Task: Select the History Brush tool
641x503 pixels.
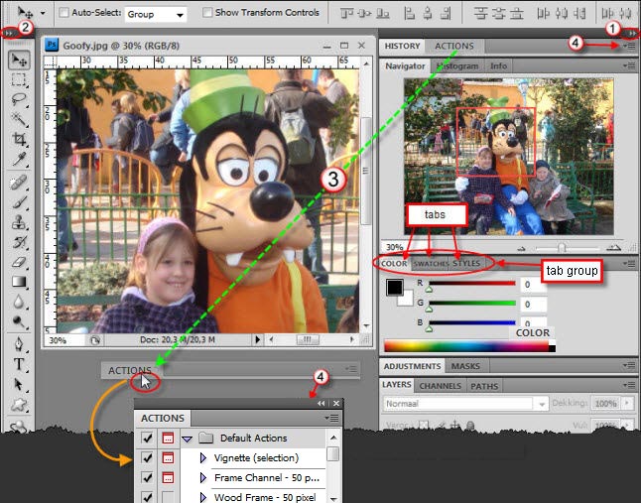Action: point(19,242)
